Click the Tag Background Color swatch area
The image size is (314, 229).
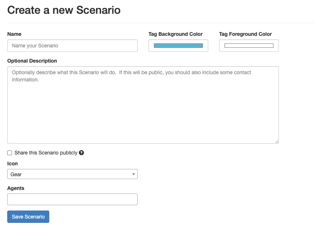[178, 45]
